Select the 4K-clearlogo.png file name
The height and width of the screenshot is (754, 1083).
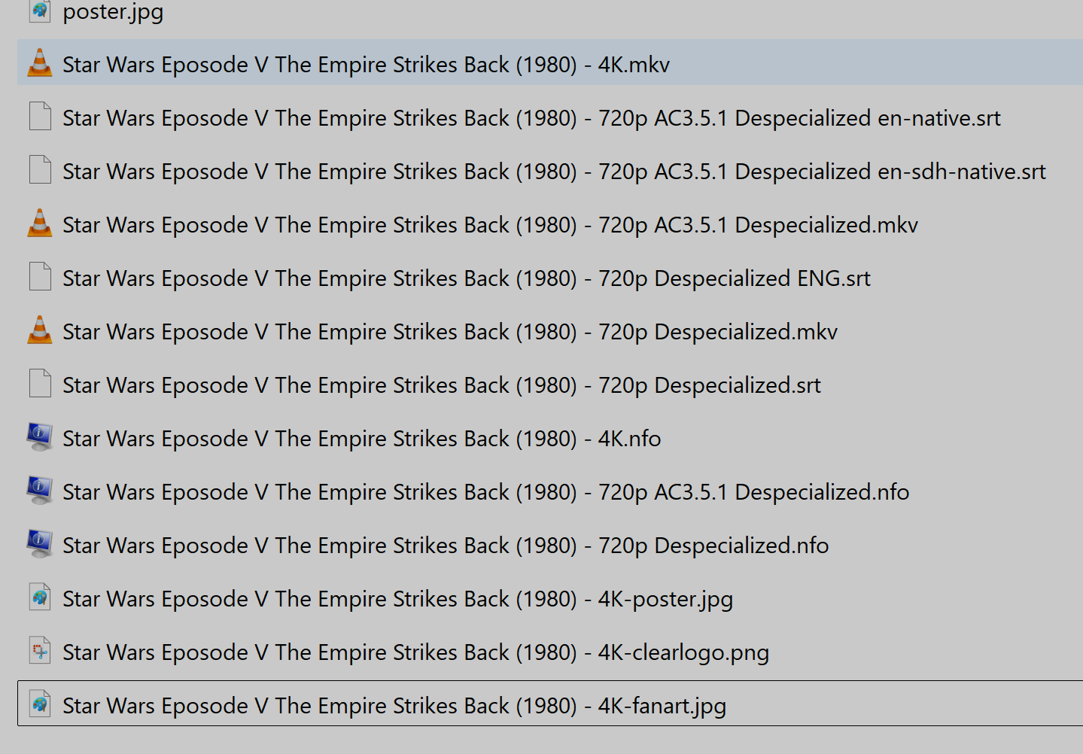(415, 652)
